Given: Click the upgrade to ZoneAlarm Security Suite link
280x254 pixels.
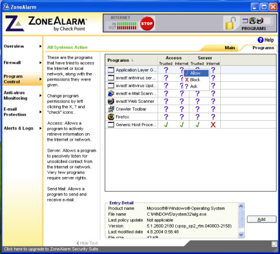Looking at the screenshot, I should pyautogui.click(x=52, y=249).
